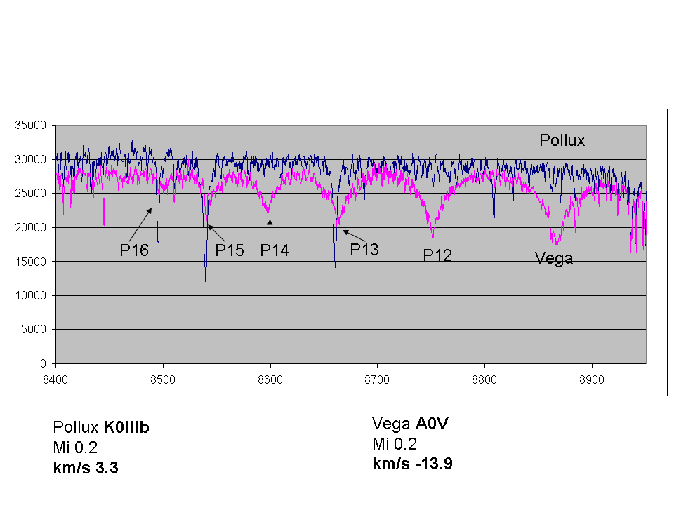
Task: Click the 8400 x-axis label
Action: point(56,380)
